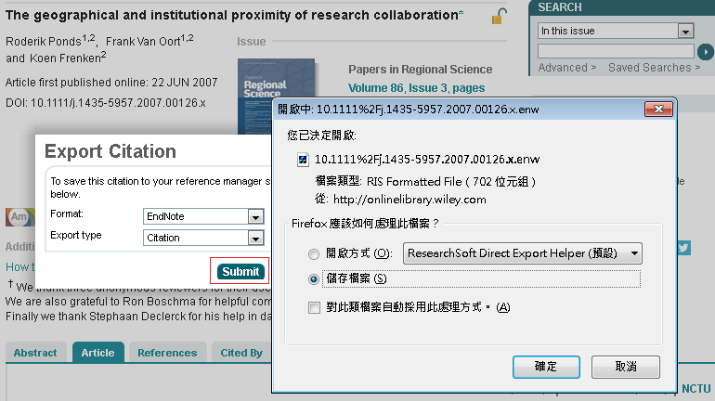The height and width of the screenshot is (401, 715).
Task: Close the Firefox download dialog
Action: [658, 109]
